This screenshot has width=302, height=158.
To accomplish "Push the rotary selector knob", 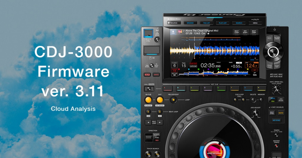I will click(x=273, y=51).
